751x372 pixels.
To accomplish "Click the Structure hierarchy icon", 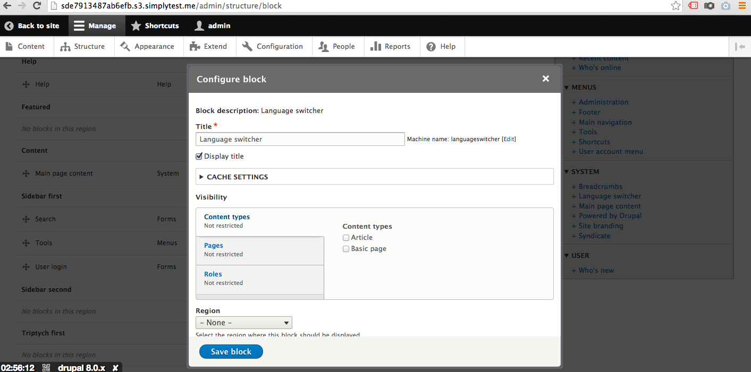I will point(65,47).
